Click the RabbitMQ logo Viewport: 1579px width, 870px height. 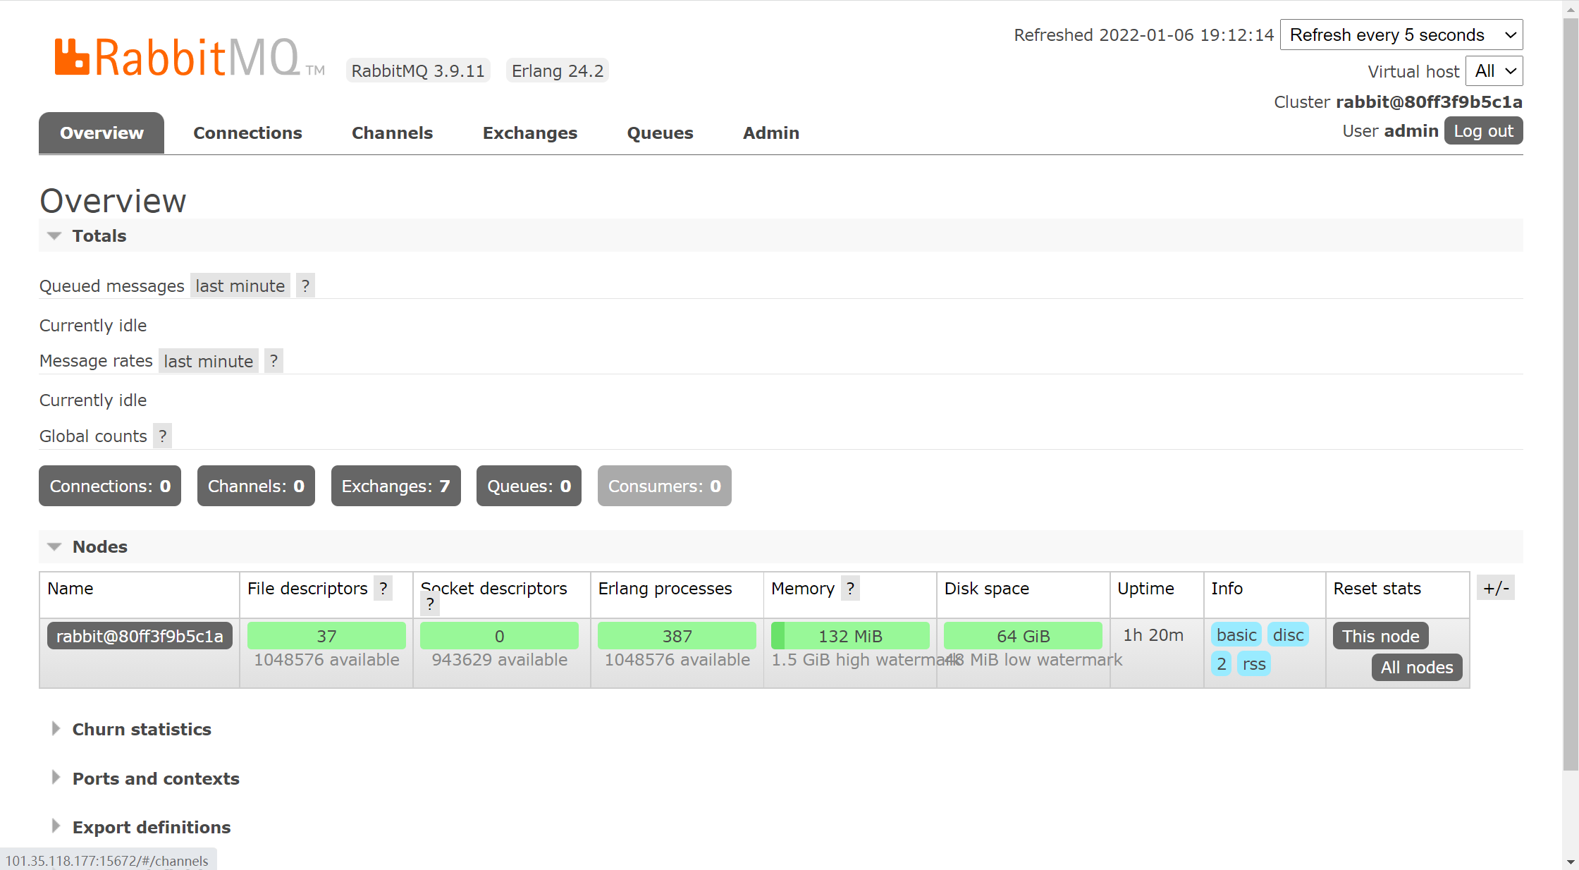coord(189,57)
